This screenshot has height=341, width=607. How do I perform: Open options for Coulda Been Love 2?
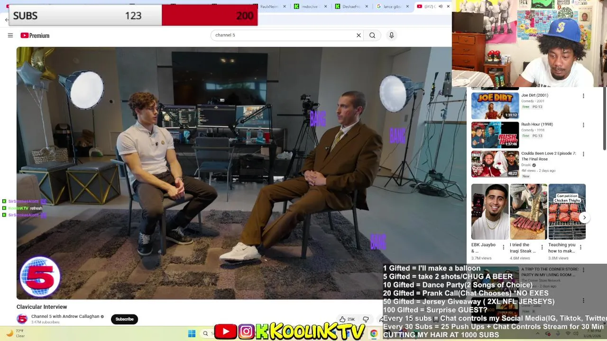tap(583, 154)
